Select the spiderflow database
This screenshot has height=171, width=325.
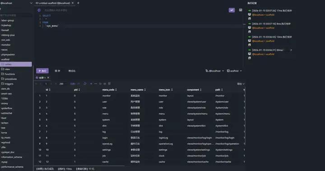click(7, 108)
